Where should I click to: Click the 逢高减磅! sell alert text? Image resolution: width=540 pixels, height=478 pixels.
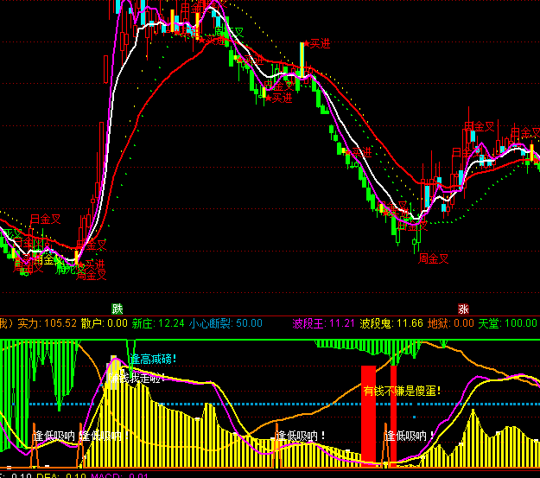point(153,358)
